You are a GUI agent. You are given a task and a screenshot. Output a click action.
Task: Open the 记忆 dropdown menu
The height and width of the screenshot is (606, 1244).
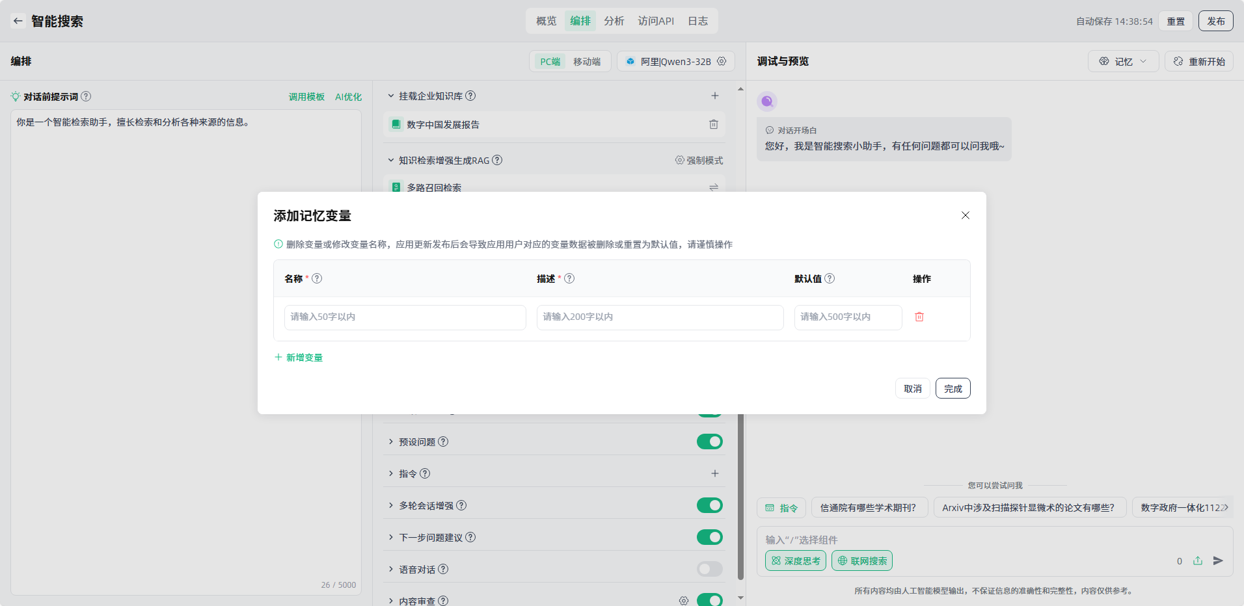click(1123, 61)
